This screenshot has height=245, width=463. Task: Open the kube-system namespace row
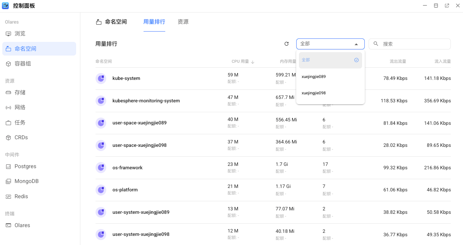pos(126,78)
